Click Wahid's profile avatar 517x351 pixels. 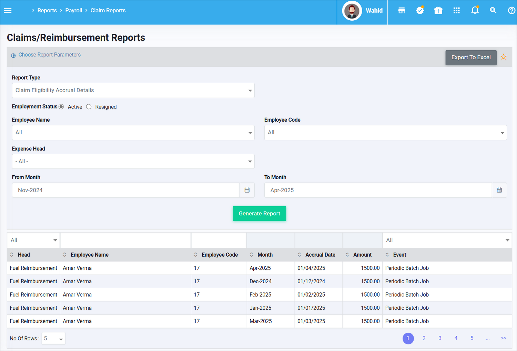(x=352, y=11)
